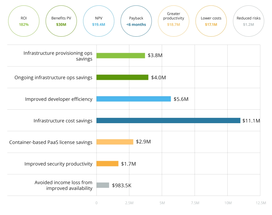Click the Greater productivity $18.7M circle
The height and width of the screenshot is (215, 272).
point(174,21)
